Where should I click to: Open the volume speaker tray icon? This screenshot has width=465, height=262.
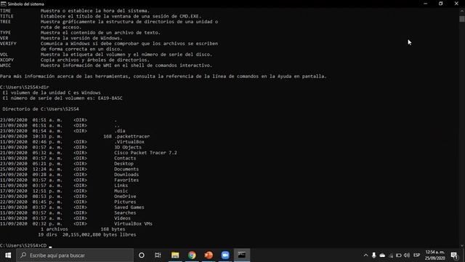[407, 255]
